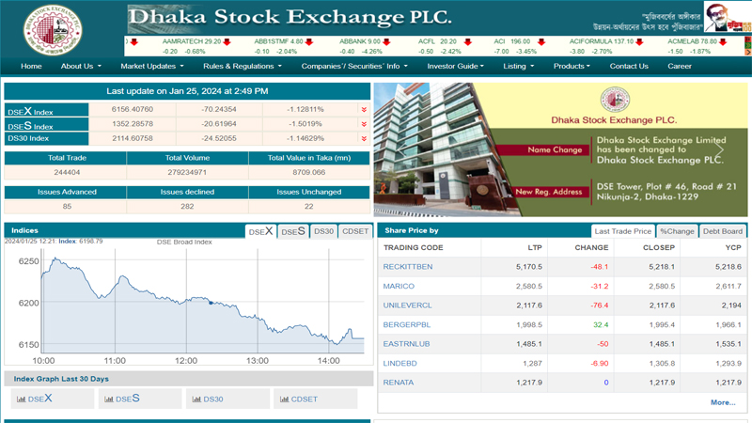Select the DS30 indices chart tab
This screenshot has height=423, width=752.
tap(323, 231)
